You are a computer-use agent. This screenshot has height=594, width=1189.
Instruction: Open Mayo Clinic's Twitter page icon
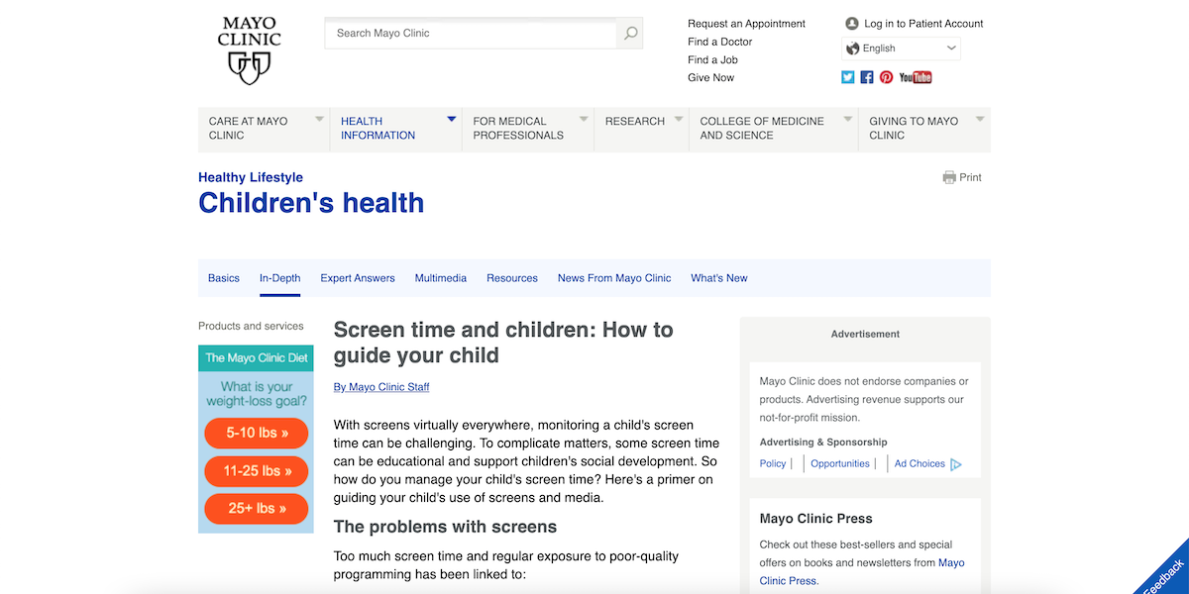tap(848, 77)
